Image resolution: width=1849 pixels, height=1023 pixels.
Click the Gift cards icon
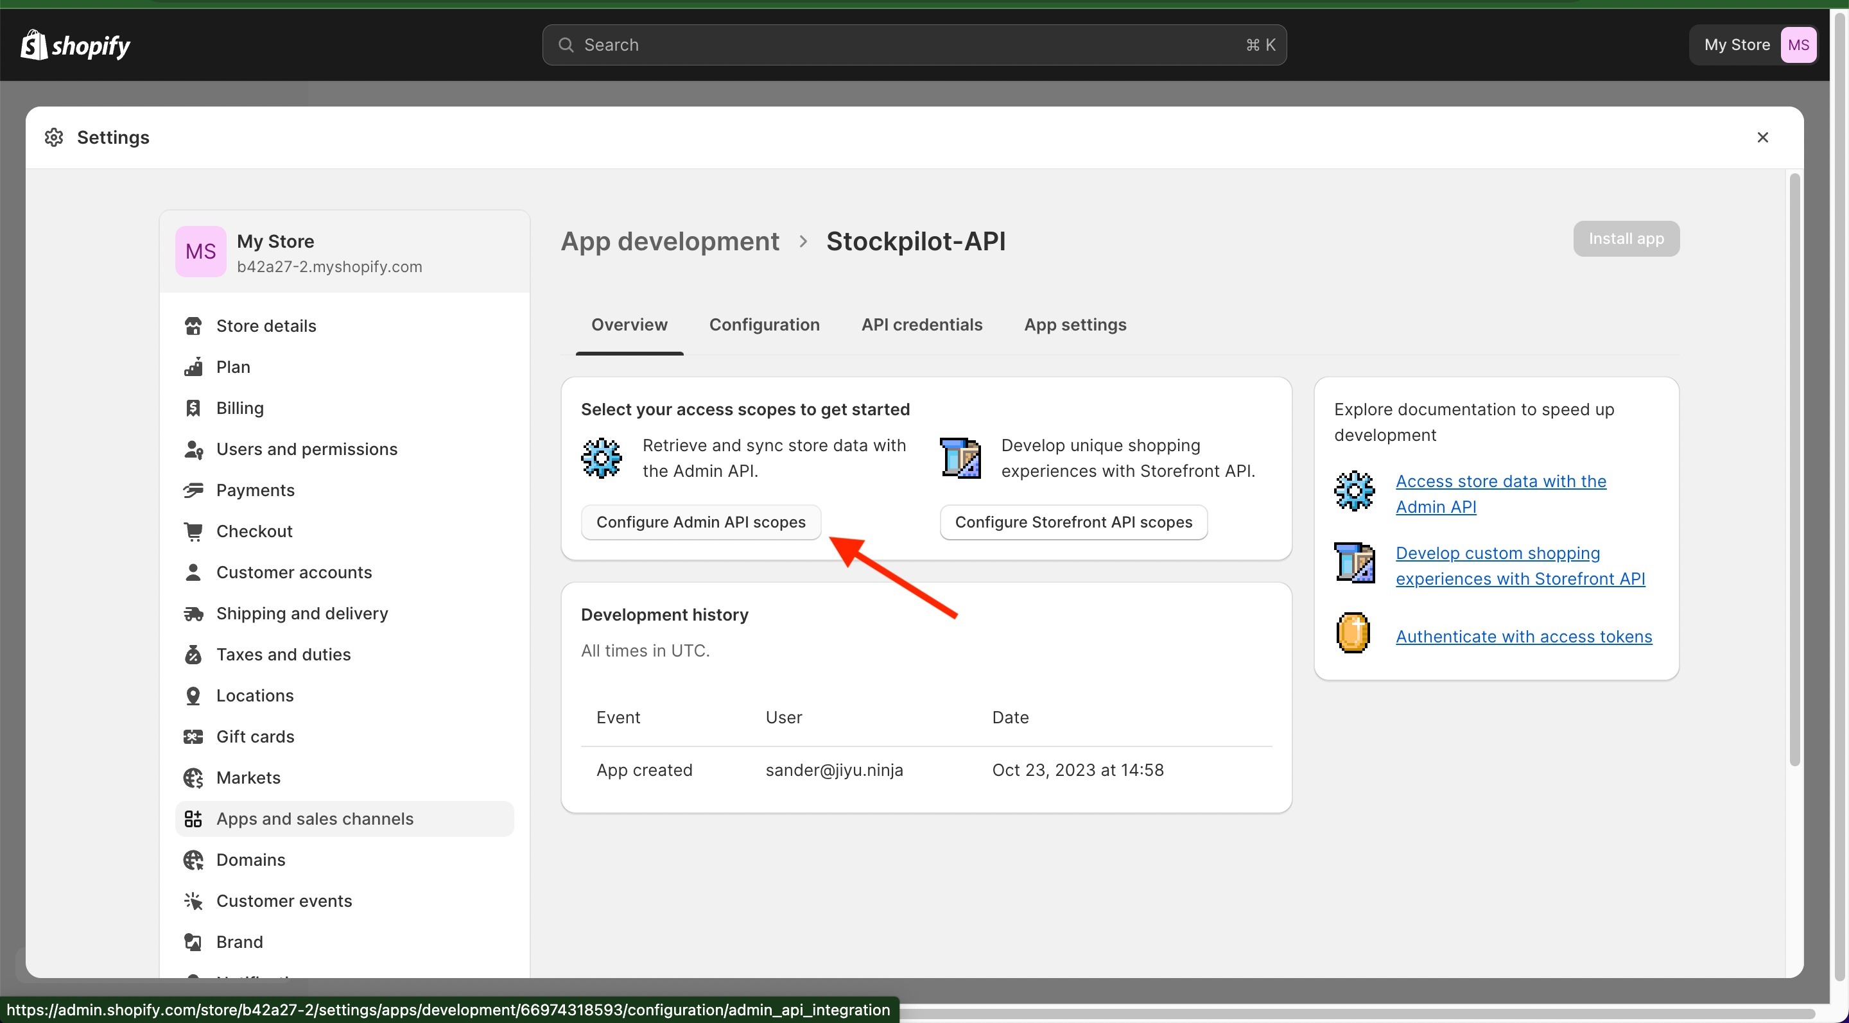pyautogui.click(x=193, y=737)
